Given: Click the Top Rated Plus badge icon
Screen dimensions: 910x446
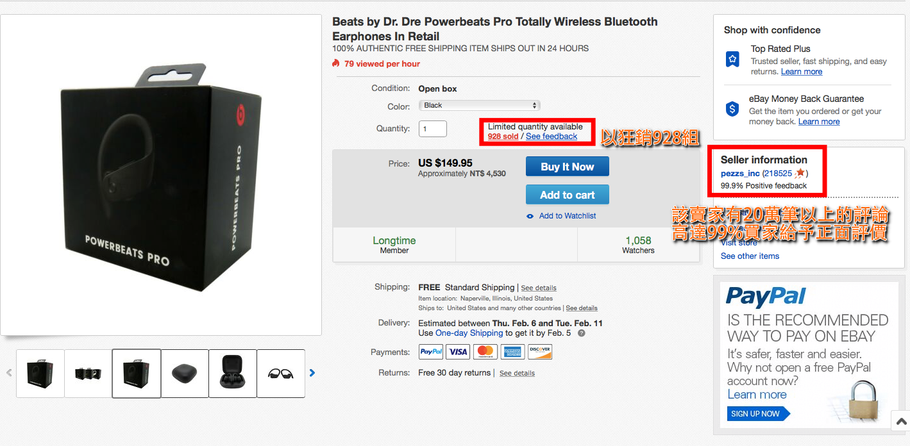Looking at the screenshot, I should 732,60.
